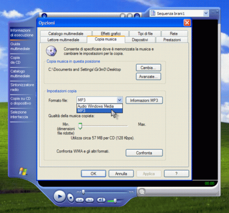Open the Effetti grafici tab
Viewport: 229px width, 213px height.
click(x=111, y=33)
